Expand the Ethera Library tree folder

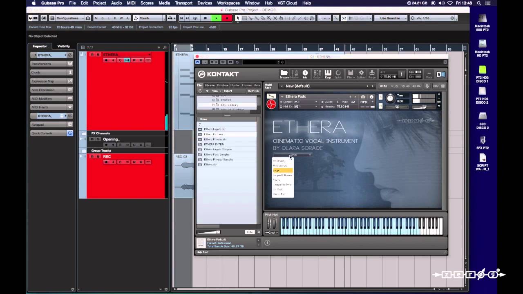tap(214, 105)
